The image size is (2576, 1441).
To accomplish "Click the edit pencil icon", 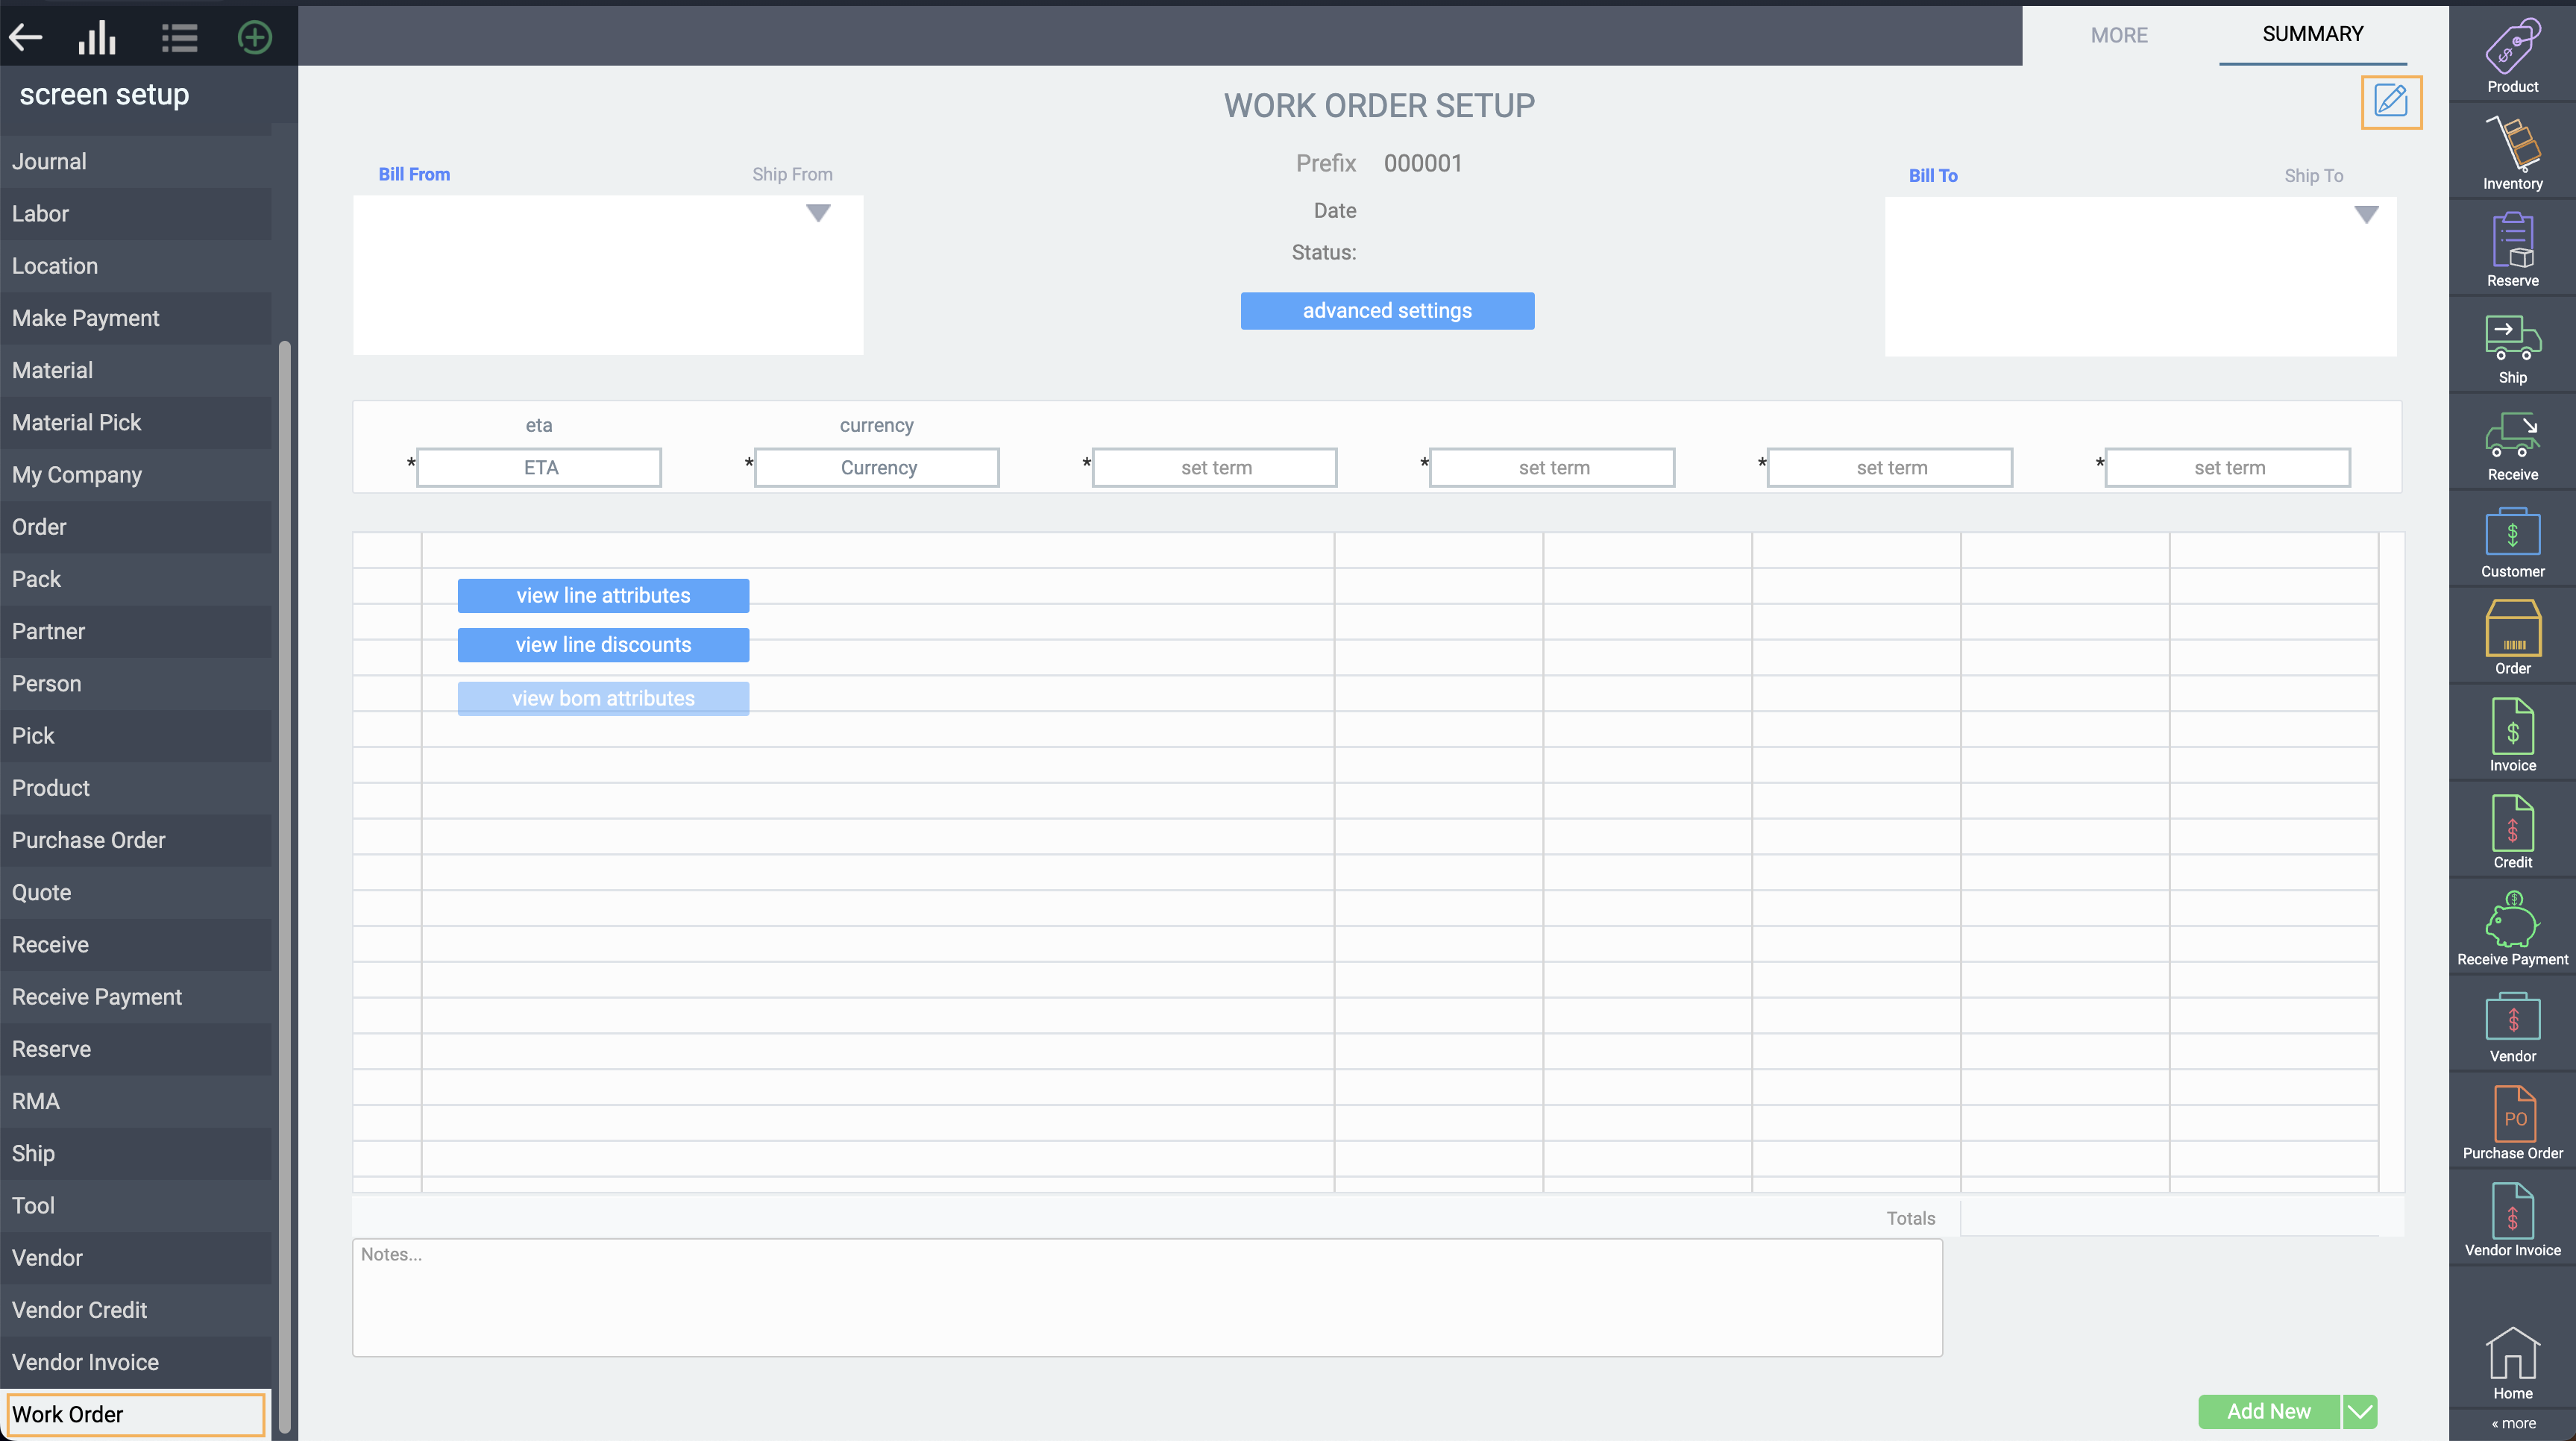I will 2390,101.
